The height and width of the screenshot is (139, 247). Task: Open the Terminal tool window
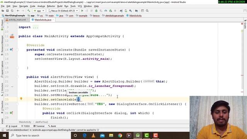pos(39,126)
